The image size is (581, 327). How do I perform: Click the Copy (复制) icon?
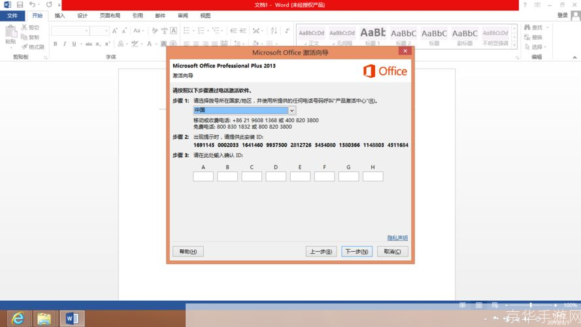click(x=24, y=37)
